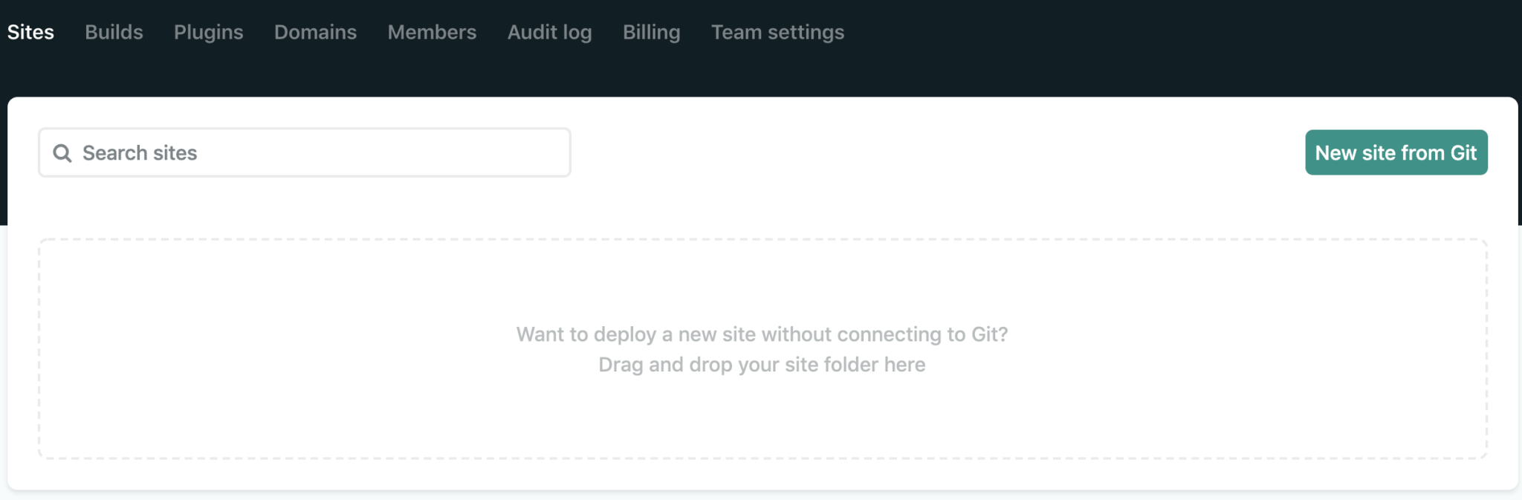
Task: Switch to the Builds tab
Action: point(114,33)
